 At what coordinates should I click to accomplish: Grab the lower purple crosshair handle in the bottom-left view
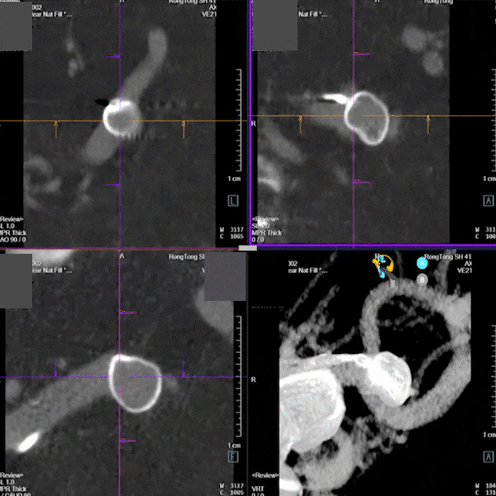[x=127, y=441]
